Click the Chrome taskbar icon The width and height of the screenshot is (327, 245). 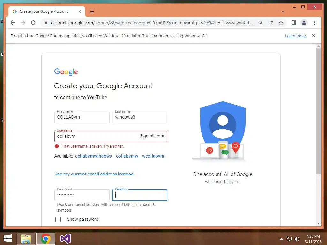click(x=46, y=239)
